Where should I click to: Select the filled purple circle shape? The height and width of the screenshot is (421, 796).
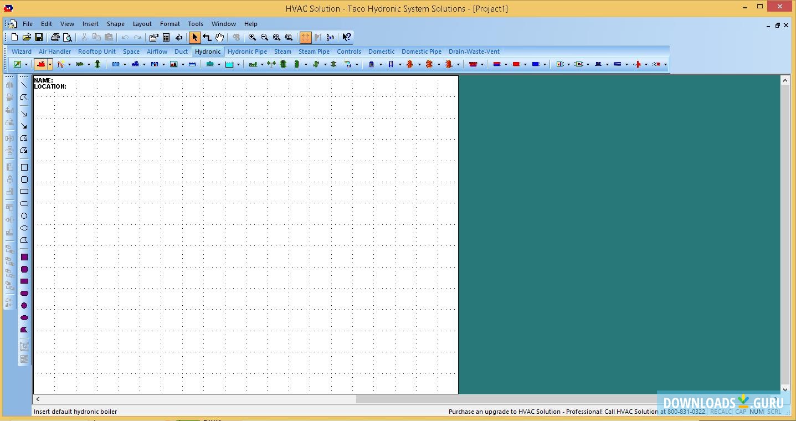point(24,306)
